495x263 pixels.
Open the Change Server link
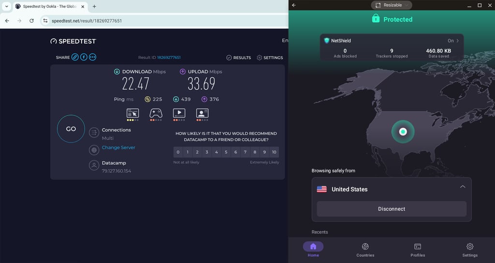118,147
